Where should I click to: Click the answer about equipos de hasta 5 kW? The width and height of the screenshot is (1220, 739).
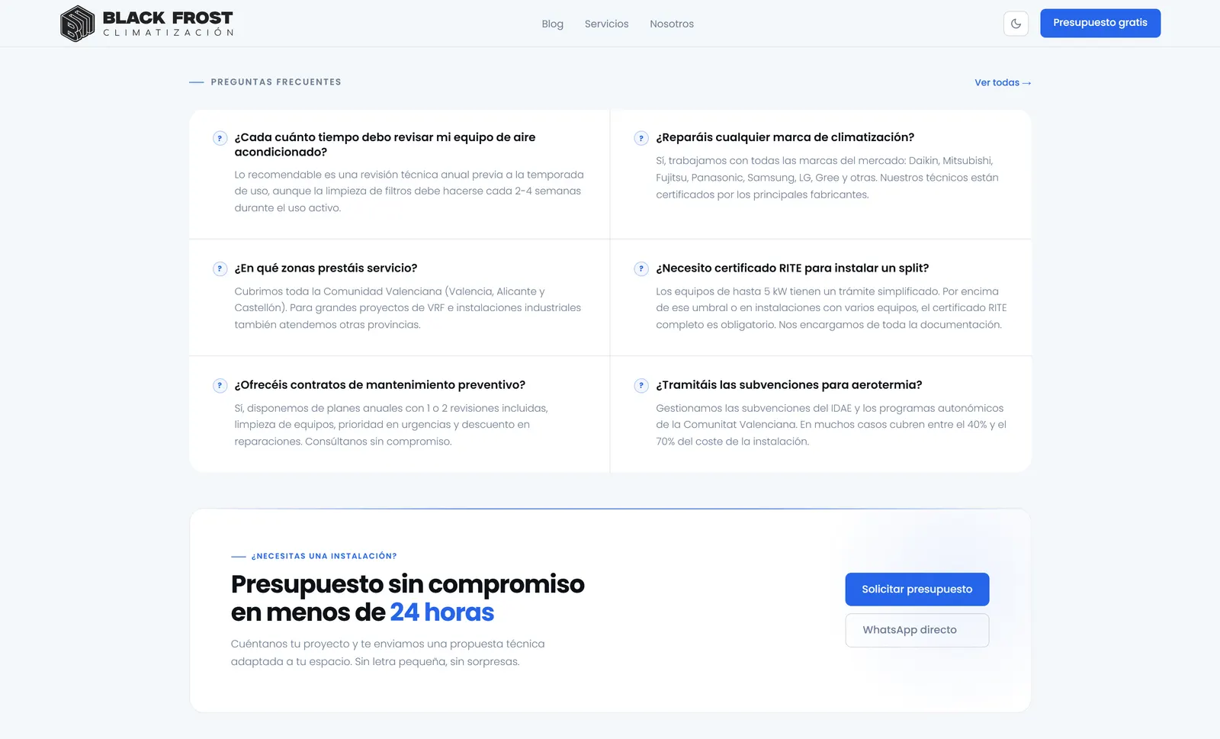point(831,308)
